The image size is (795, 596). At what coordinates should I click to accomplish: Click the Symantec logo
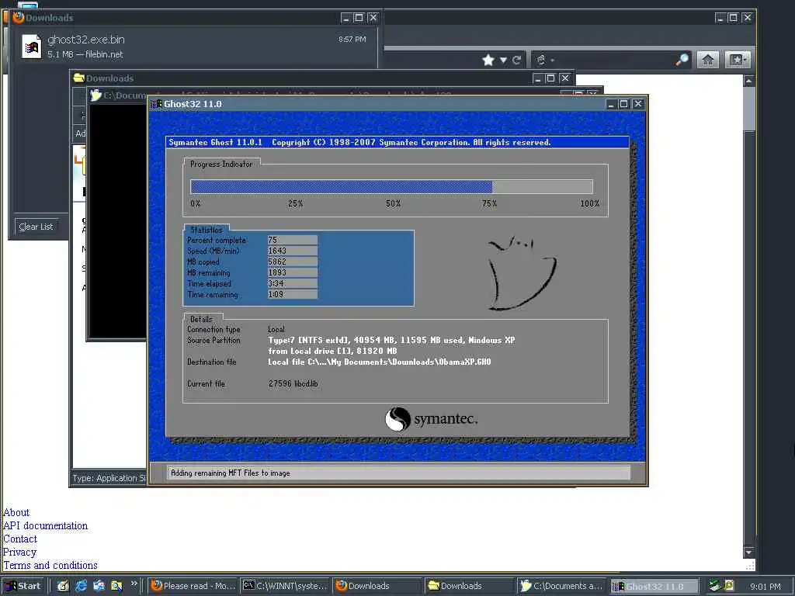click(x=432, y=419)
